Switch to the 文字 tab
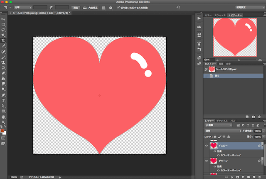The width and height of the screenshot is (266, 179). click(228, 64)
